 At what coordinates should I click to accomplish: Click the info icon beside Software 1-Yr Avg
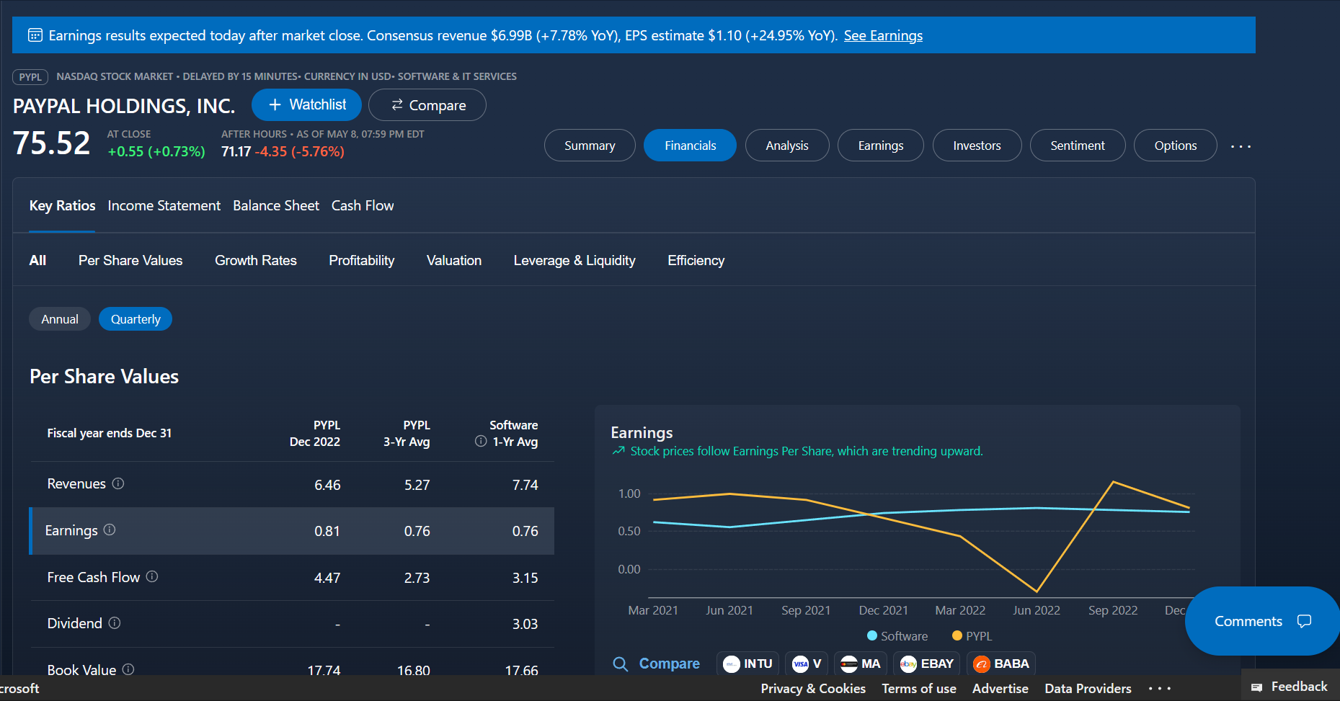click(x=481, y=441)
